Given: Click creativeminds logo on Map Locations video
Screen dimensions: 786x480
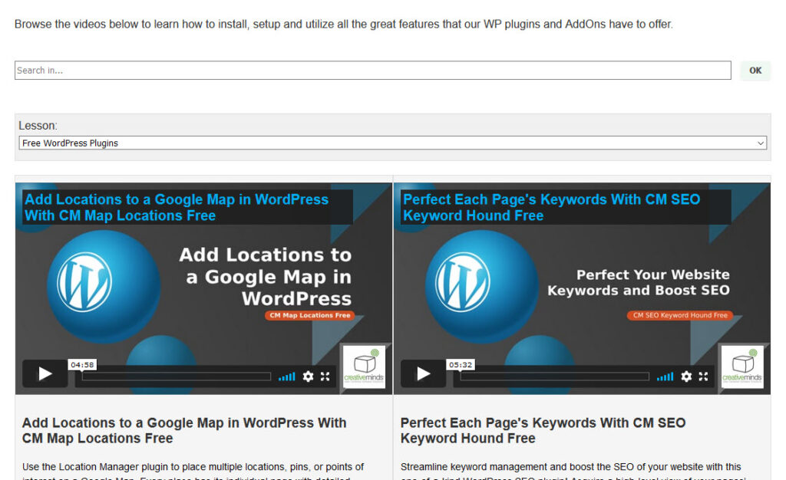Looking at the screenshot, I should (x=364, y=367).
